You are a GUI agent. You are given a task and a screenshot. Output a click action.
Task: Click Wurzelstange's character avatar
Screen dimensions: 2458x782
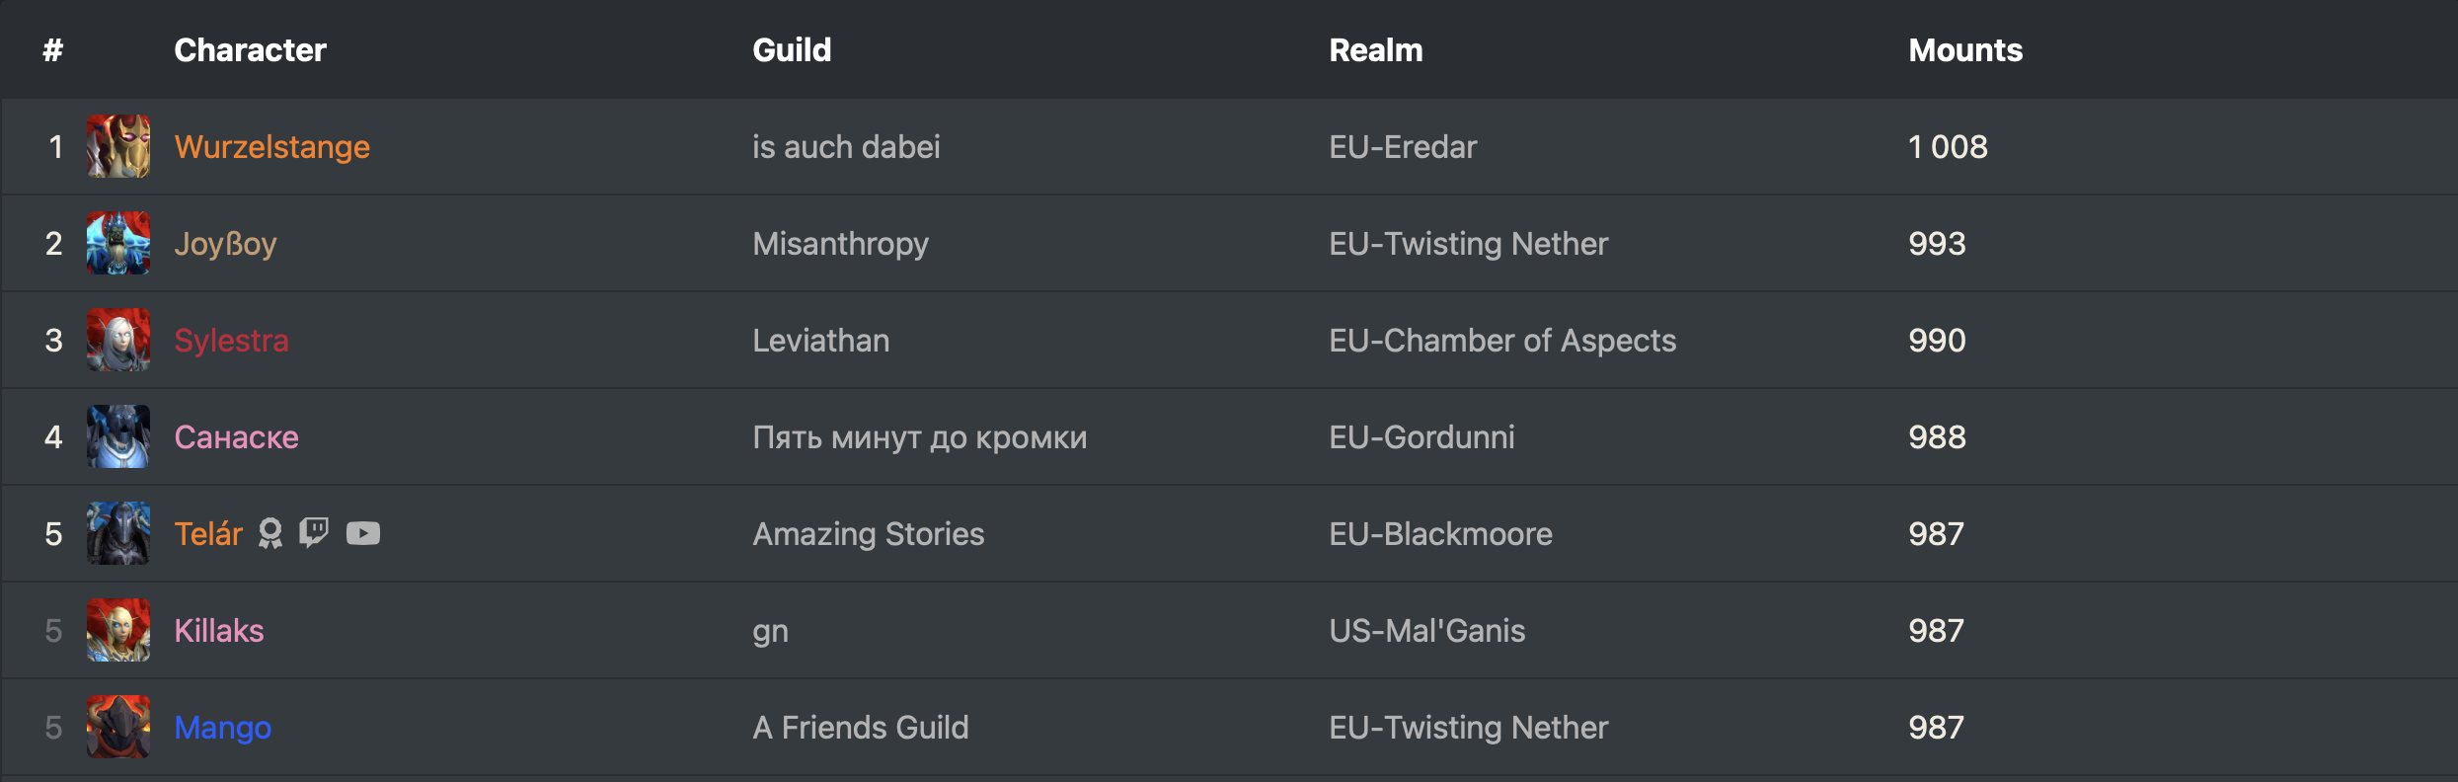118,146
